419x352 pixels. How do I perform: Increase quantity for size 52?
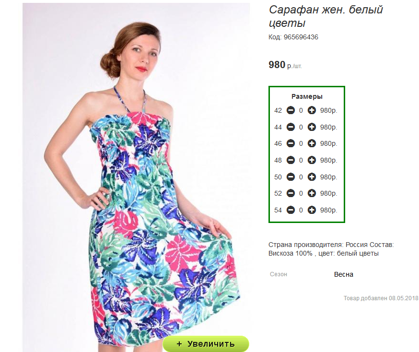coord(312,193)
